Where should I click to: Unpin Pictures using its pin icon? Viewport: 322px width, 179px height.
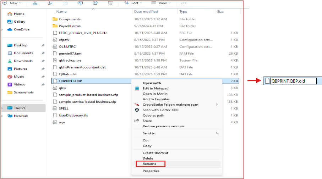43,69
